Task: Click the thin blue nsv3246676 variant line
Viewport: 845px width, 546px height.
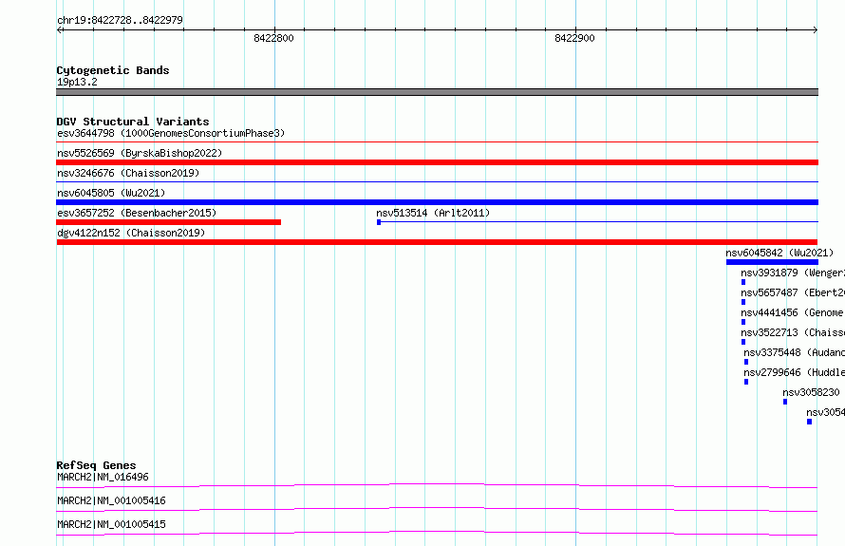Action: [x=437, y=182]
